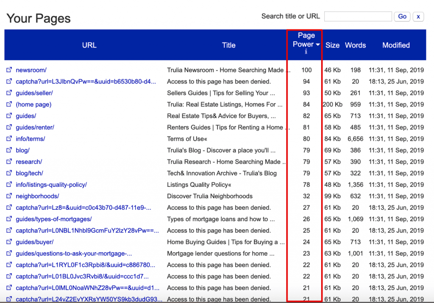Select title 'Discover Trulia Neighborhoods'
The image size is (434, 303).
pyautogui.click(x=210, y=196)
